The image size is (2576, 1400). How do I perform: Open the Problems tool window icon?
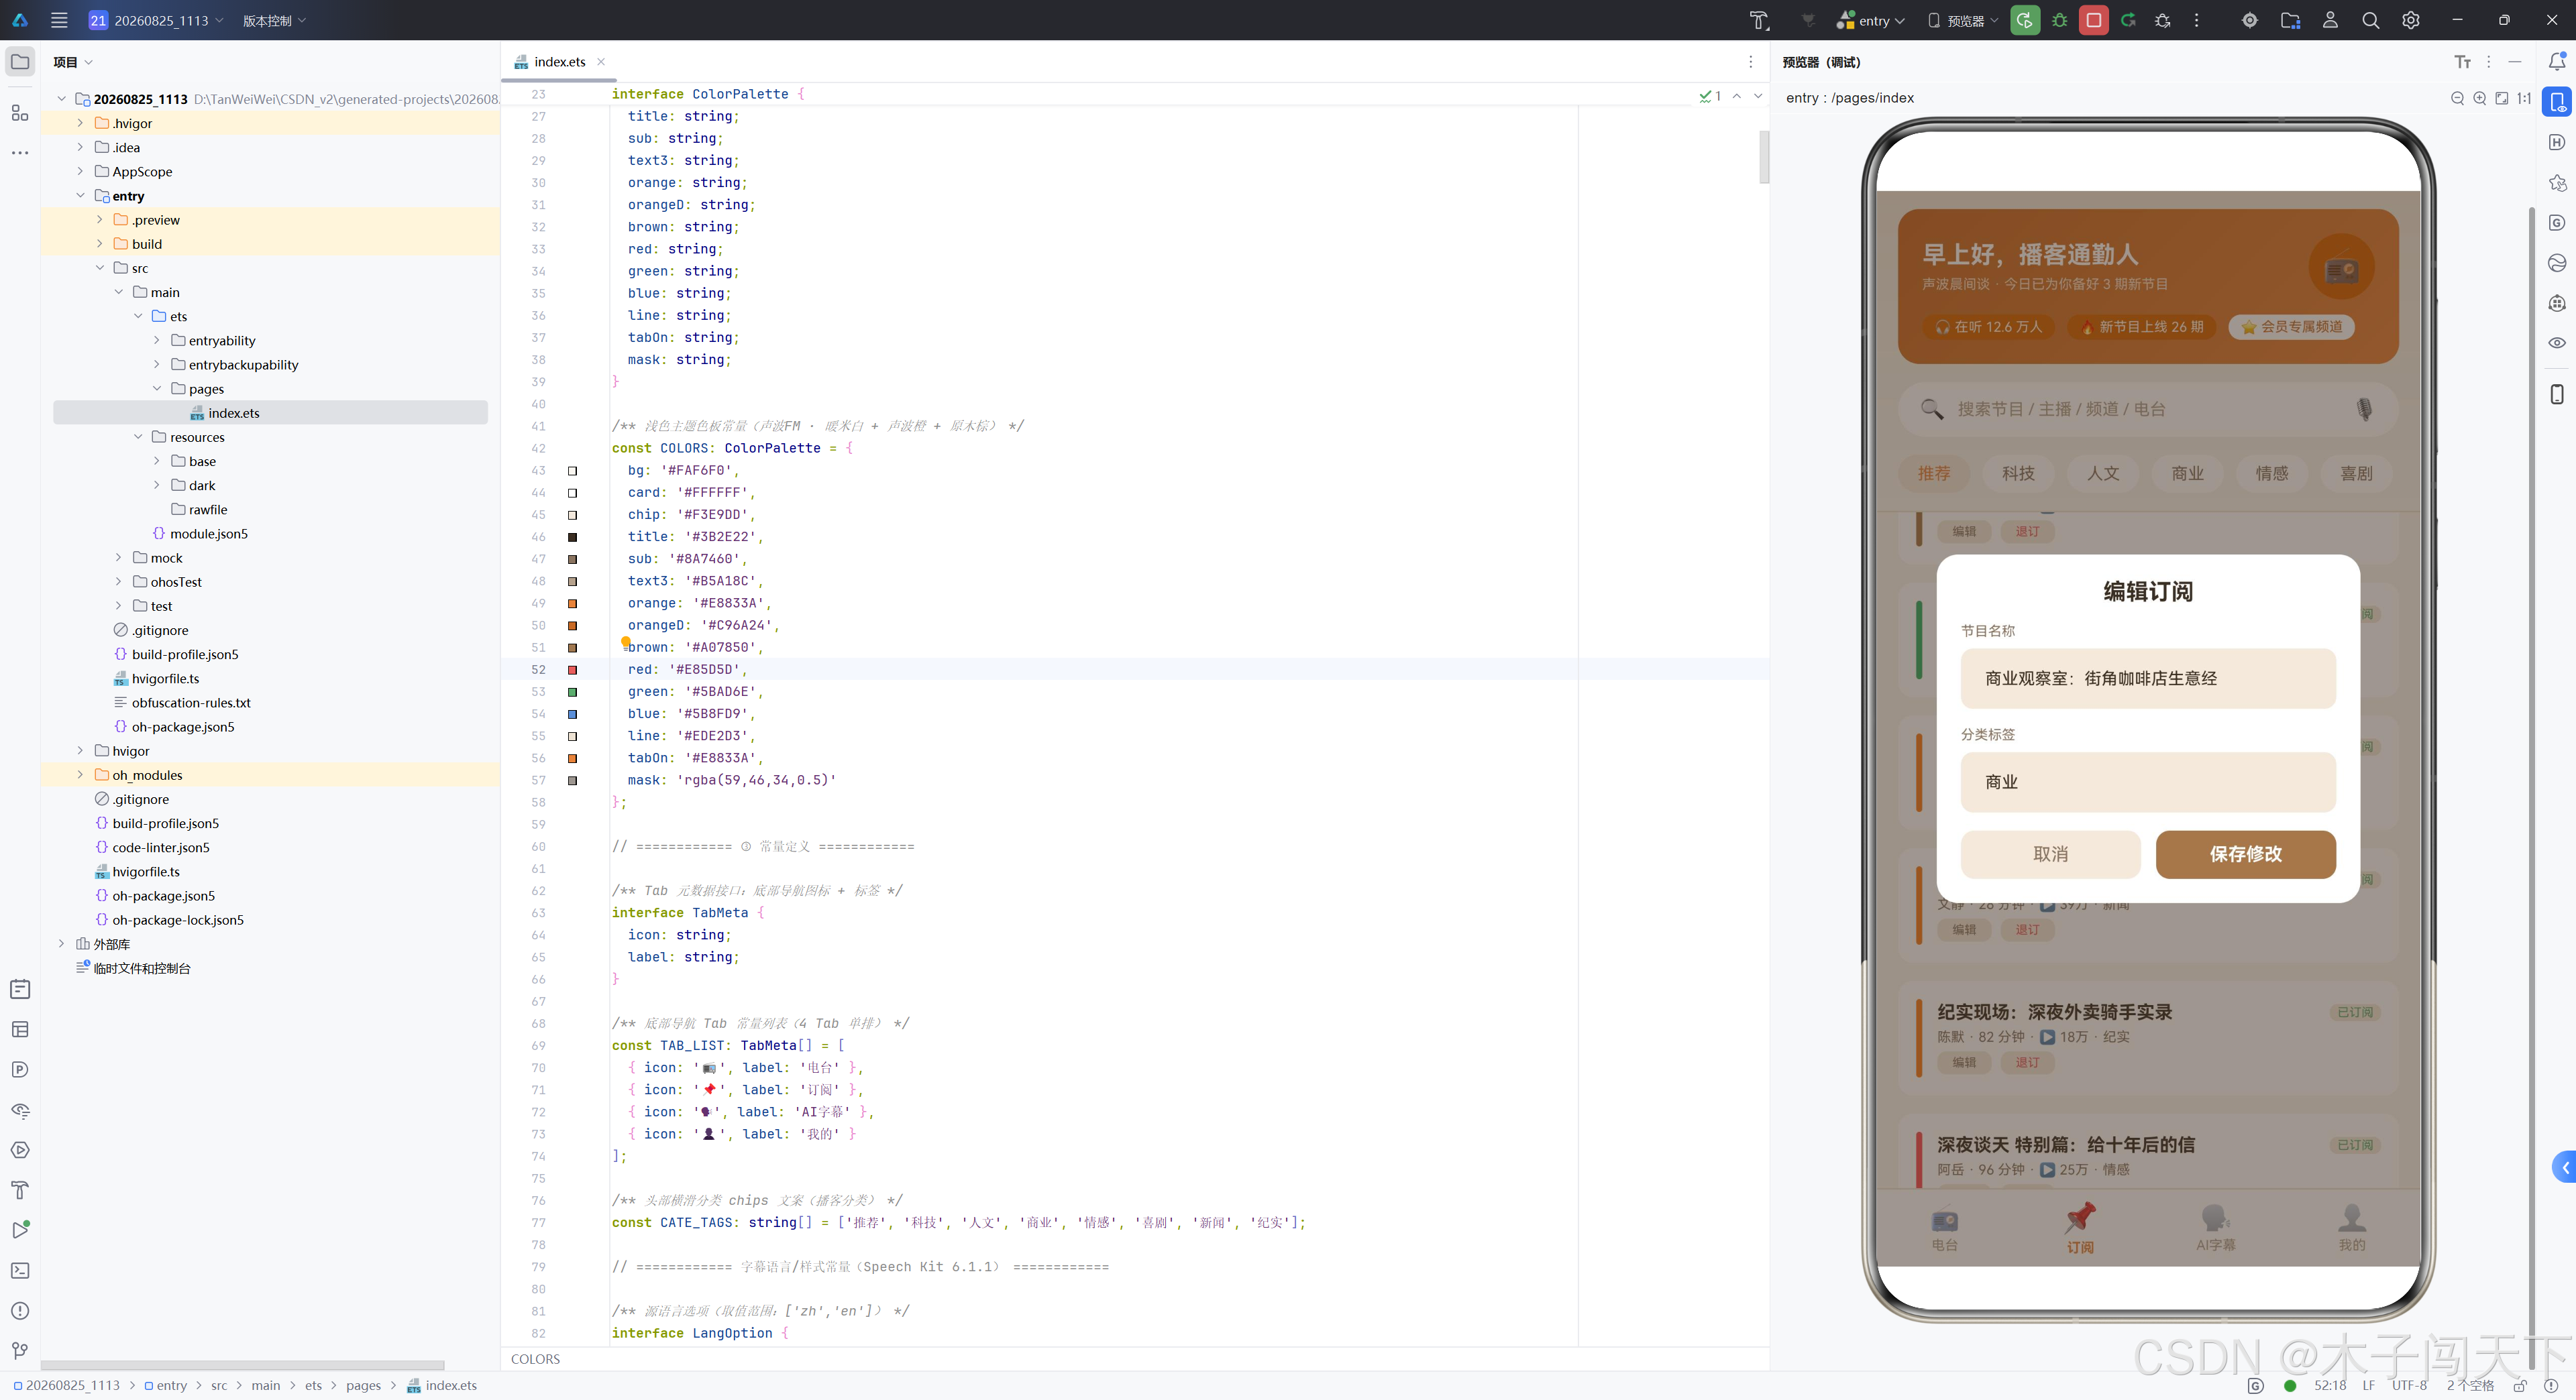(20, 1310)
